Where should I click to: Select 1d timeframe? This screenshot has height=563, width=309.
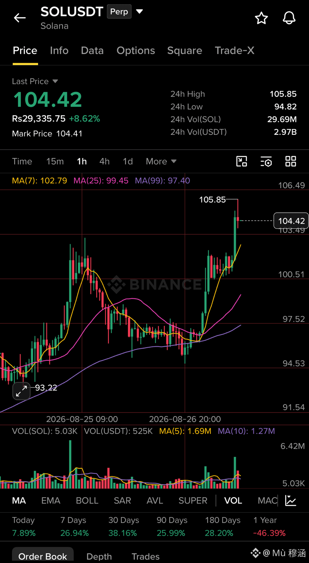(x=128, y=161)
